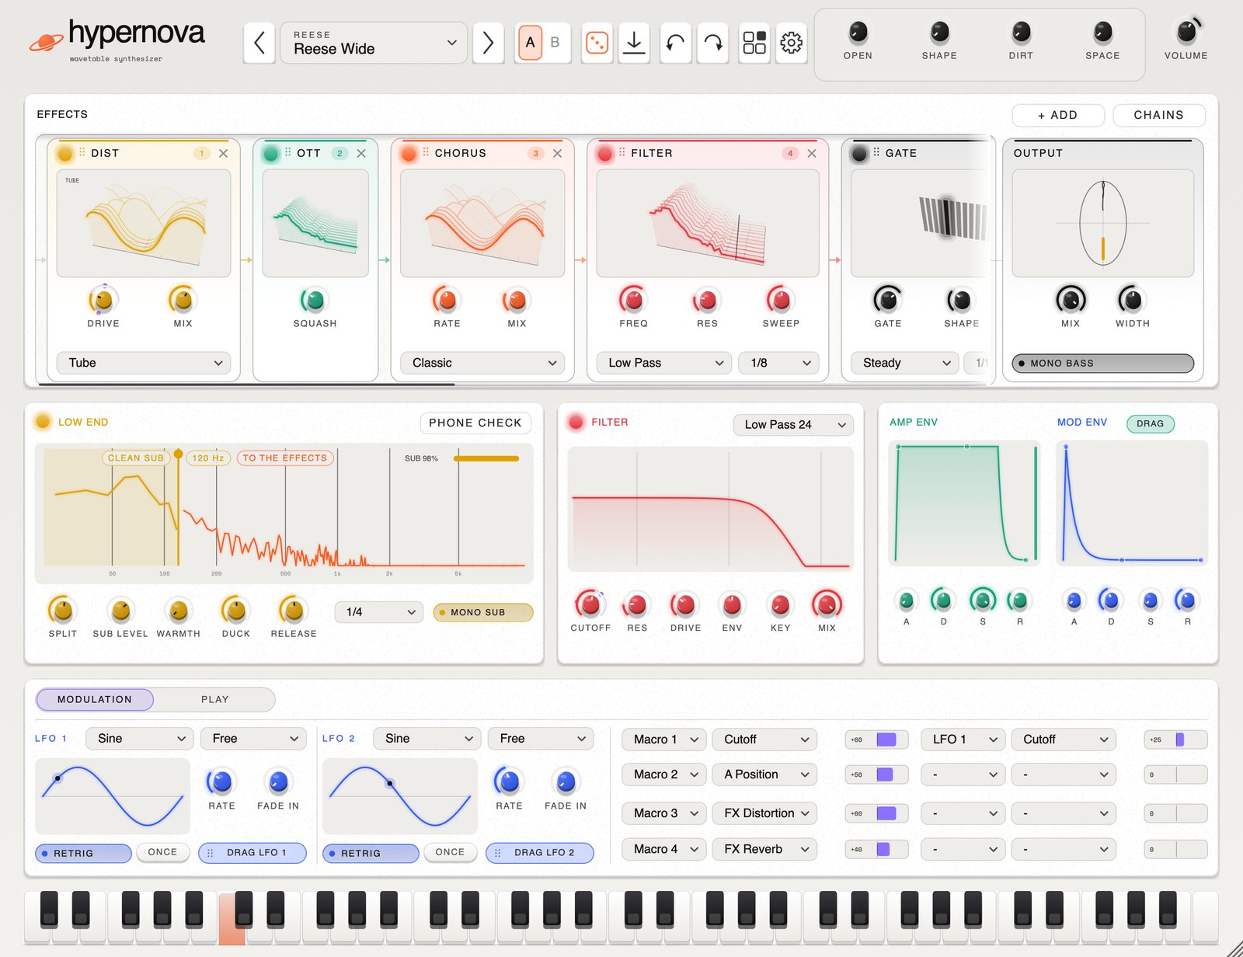This screenshot has height=957, width=1243.
Task: Click the + ADD effect button
Action: pyautogui.click(x=1058, y=115)
